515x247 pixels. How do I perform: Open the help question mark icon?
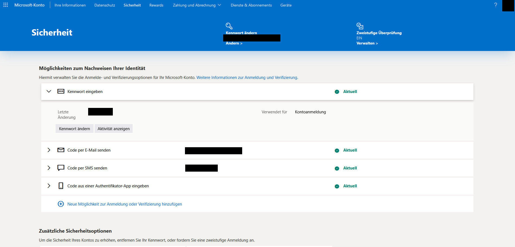(x=495, y=5)
